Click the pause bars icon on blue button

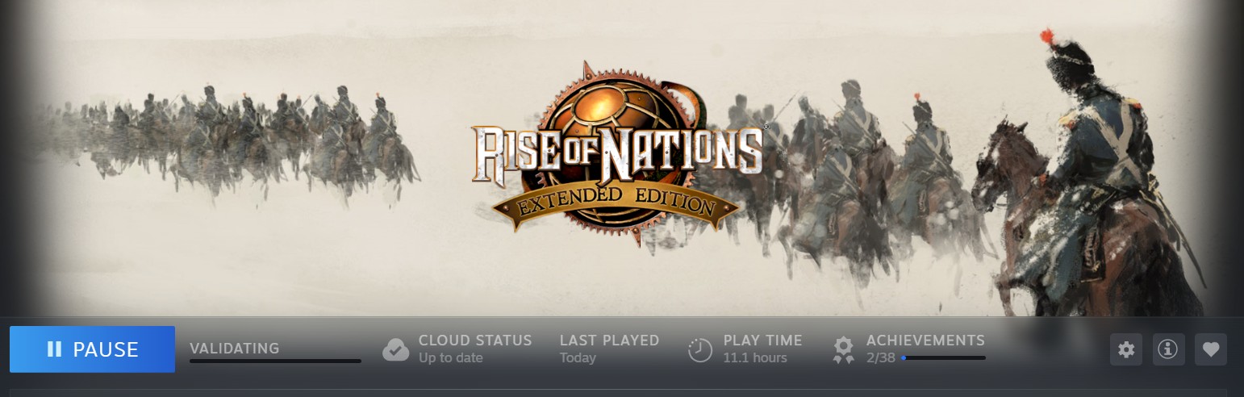pos(54,349)
